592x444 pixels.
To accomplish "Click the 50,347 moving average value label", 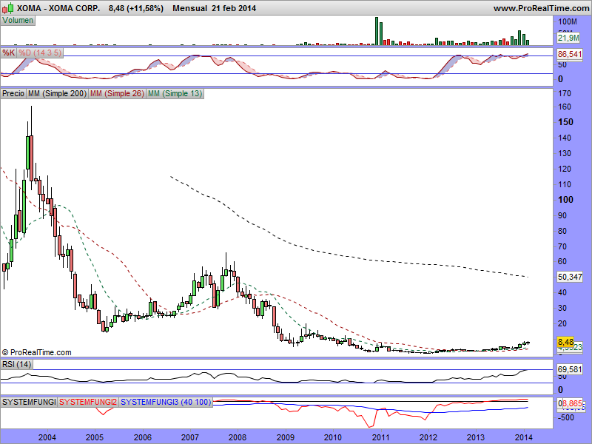I will (x=570, y=277).
